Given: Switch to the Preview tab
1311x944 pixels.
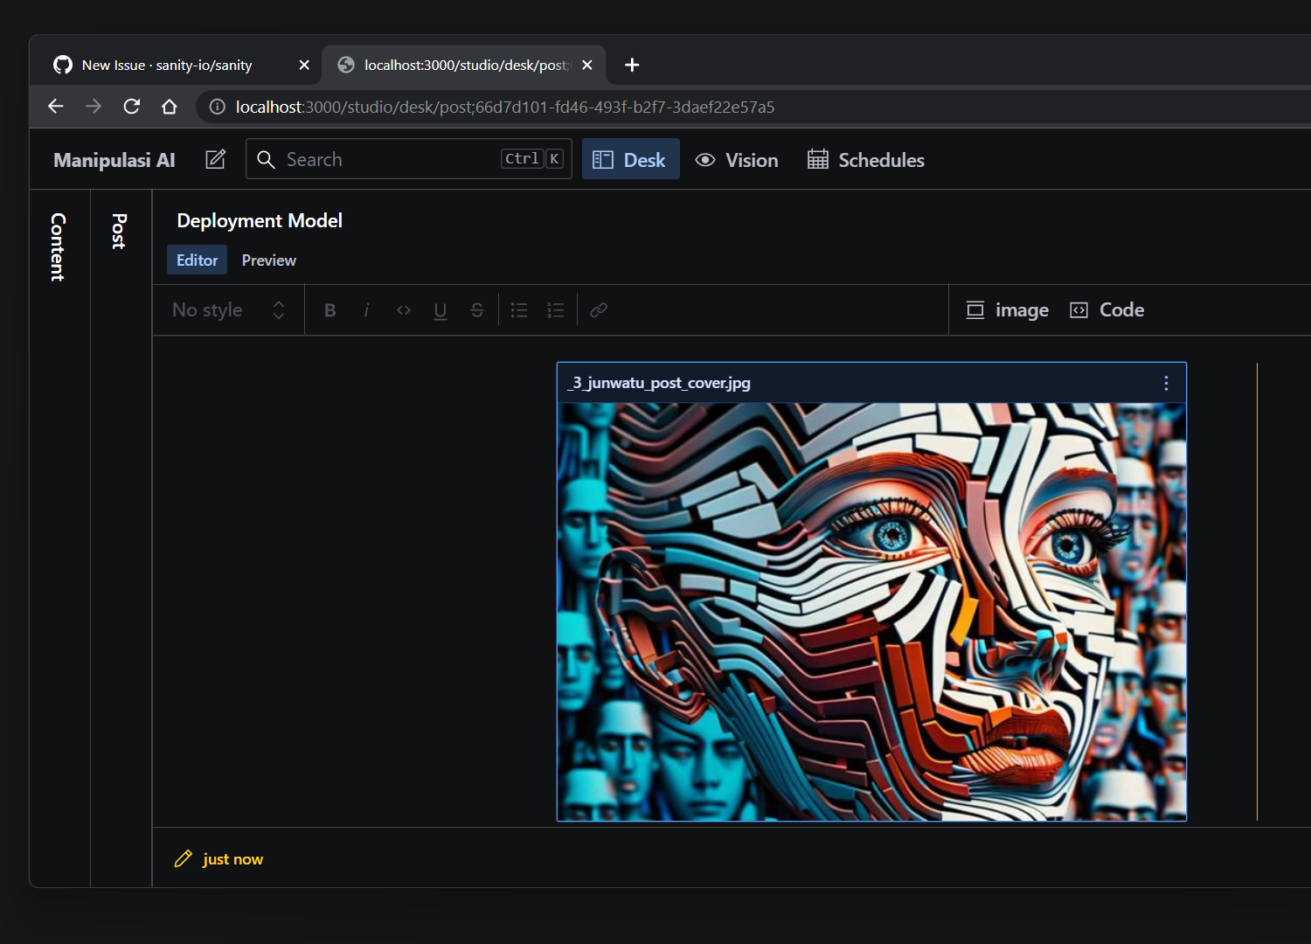Looking at the screenshot, I should 268,260.
